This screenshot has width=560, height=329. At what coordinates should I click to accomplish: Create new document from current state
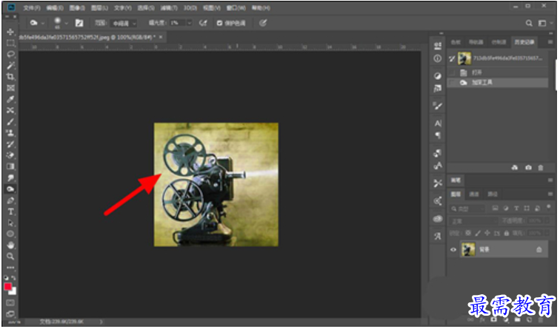515,168
